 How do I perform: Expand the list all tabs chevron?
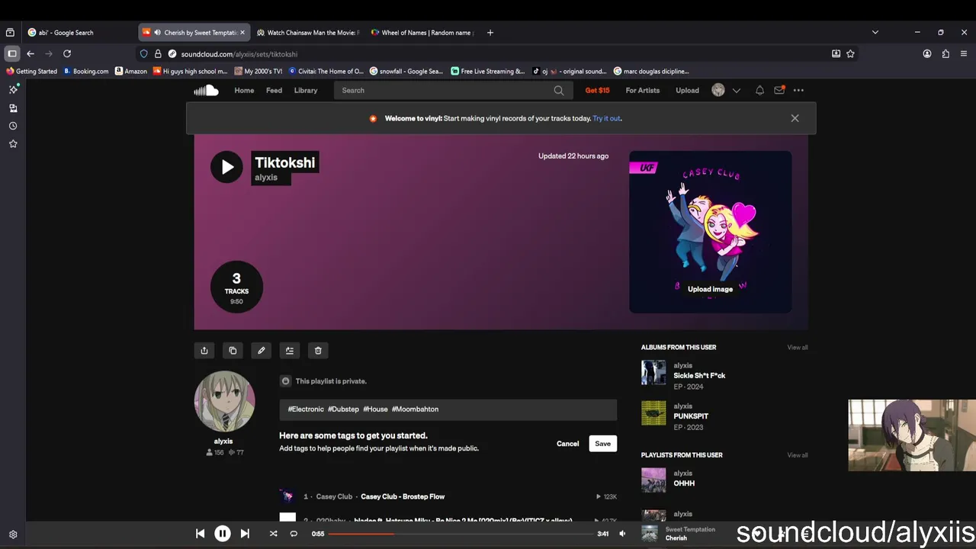pyautogui.click(x=875, y=33)
